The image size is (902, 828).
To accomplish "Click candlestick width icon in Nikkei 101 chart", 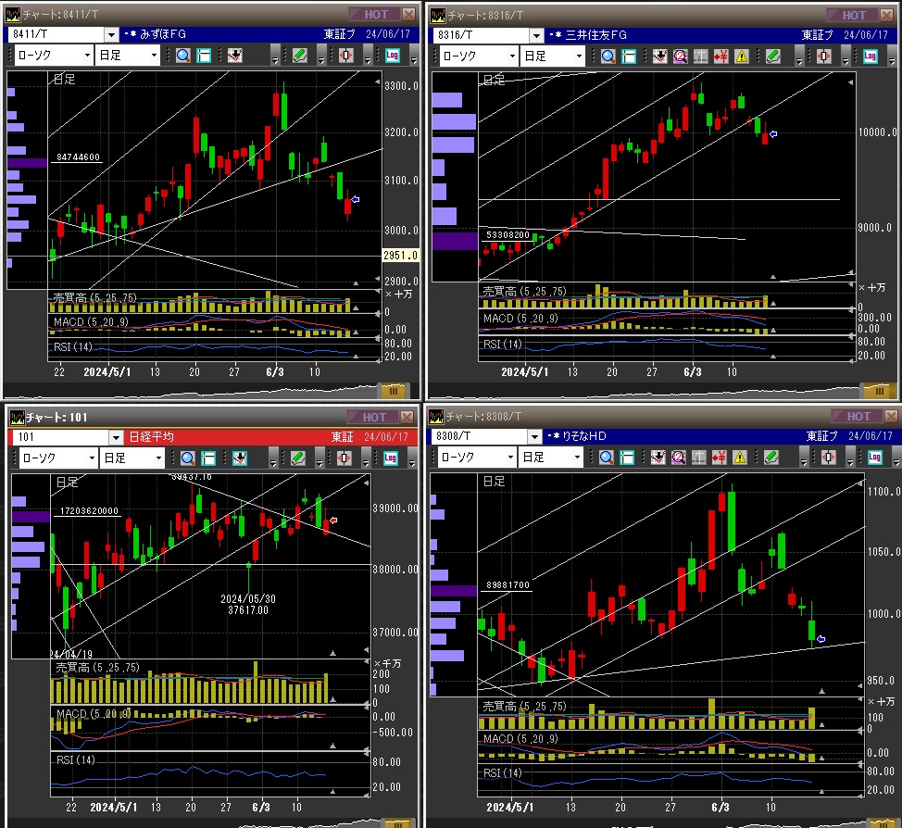I will click(344, 458).
